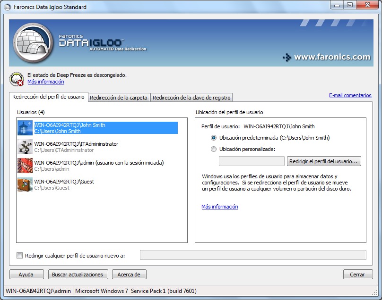Click ITAdmininstrator's jacks avatar icon

[25, 147]
